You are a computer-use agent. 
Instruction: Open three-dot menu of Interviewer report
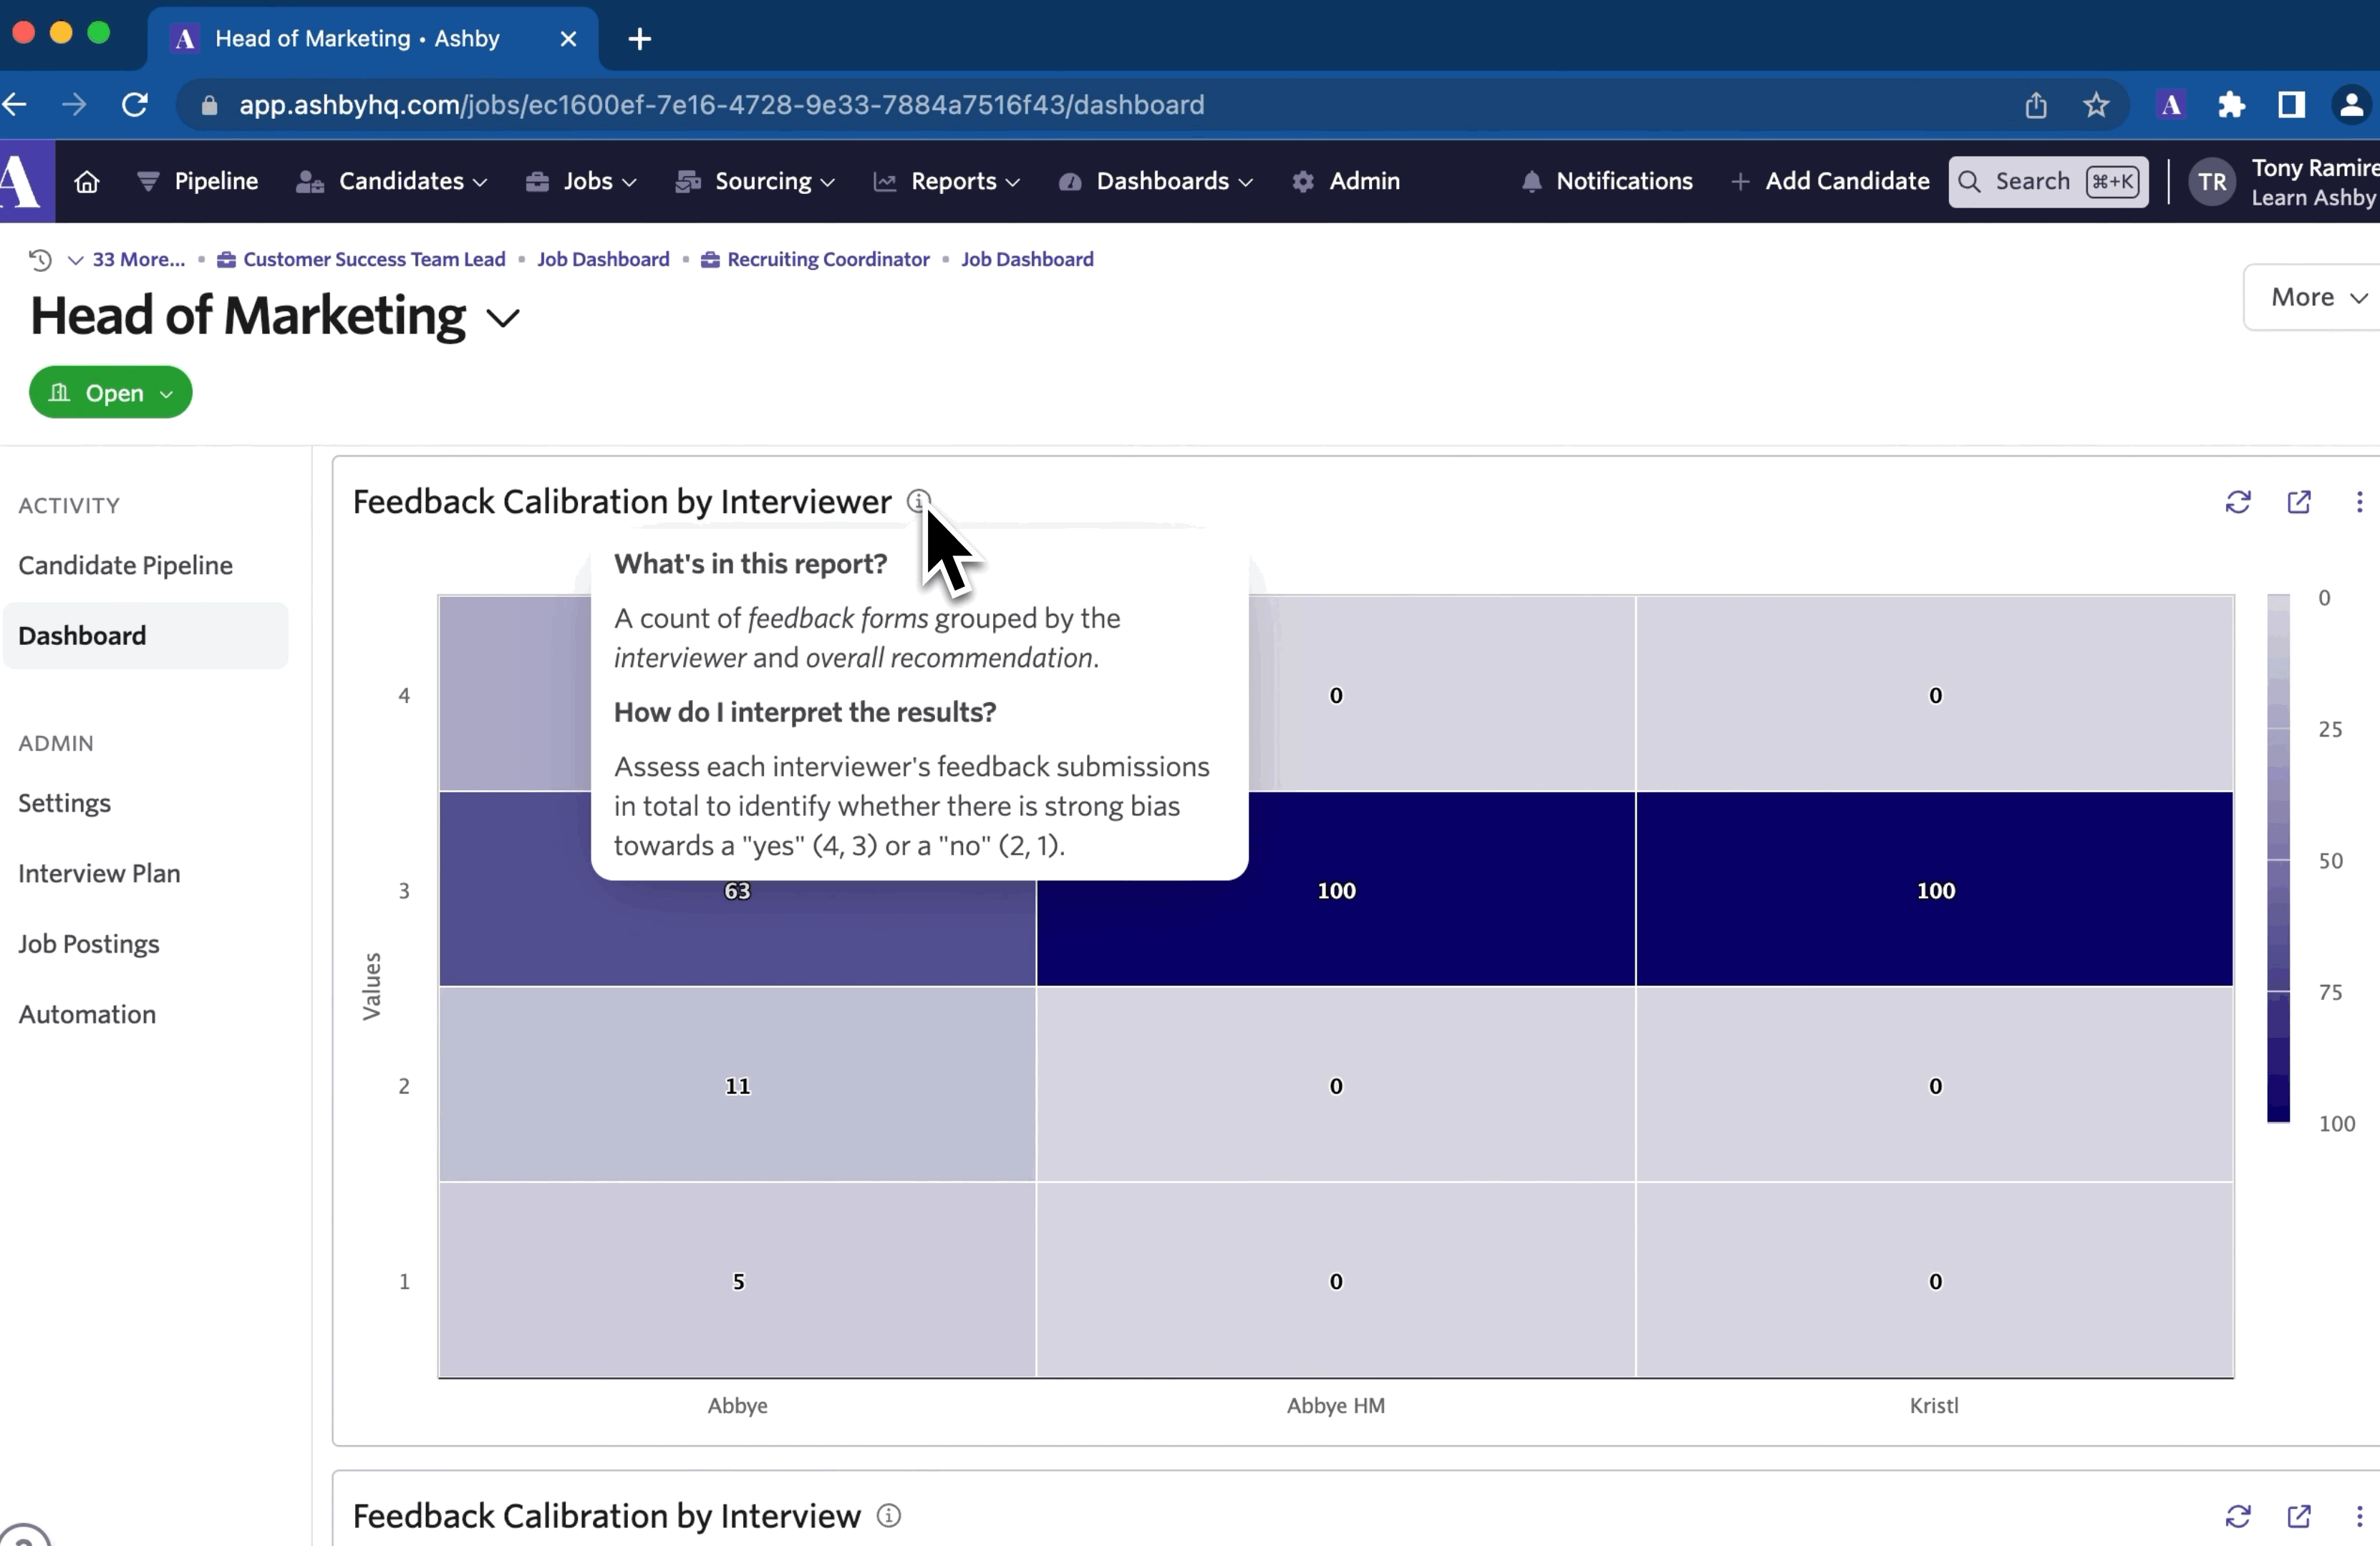[2359, 502]
